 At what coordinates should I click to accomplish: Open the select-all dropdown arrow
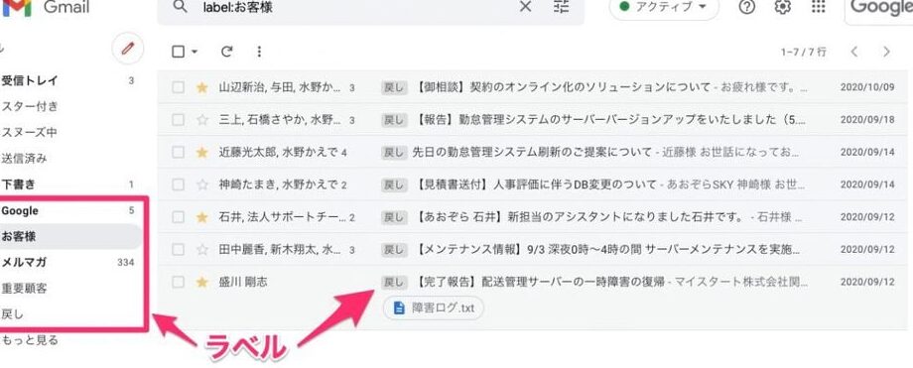click(195, 52)
